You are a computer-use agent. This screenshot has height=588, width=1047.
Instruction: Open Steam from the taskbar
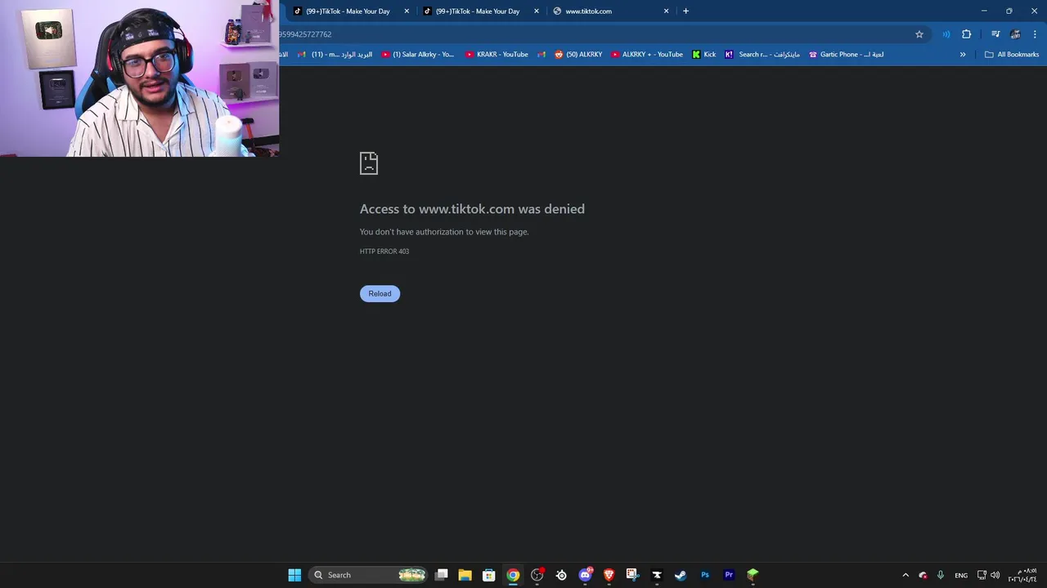[681, 575]
